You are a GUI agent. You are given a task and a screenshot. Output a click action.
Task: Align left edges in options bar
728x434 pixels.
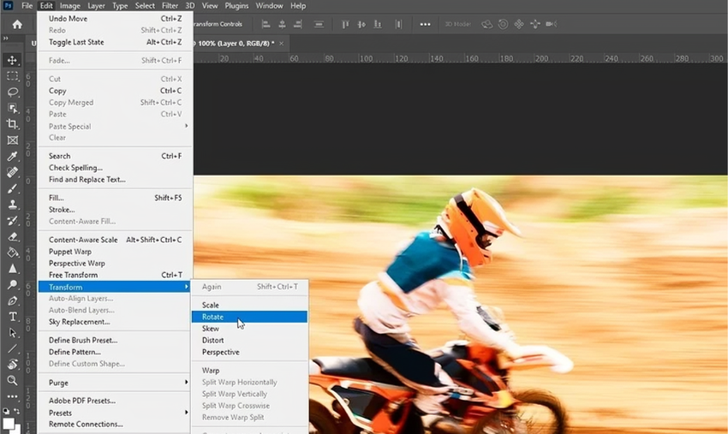(266, 24)
